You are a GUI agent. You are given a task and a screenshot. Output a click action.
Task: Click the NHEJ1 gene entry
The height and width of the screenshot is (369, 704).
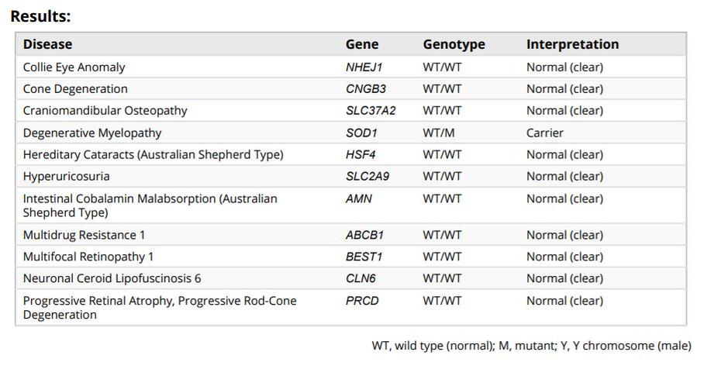click(x=364, y=67)
